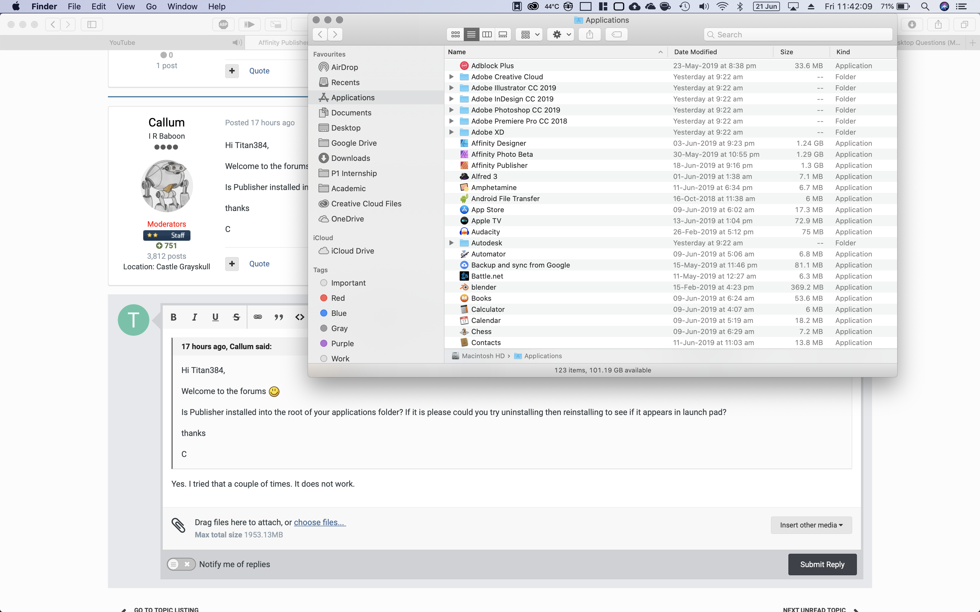Select the Affinity Publisher application
980x612 pixels.
pyautogui.click(x=670, y=165)
